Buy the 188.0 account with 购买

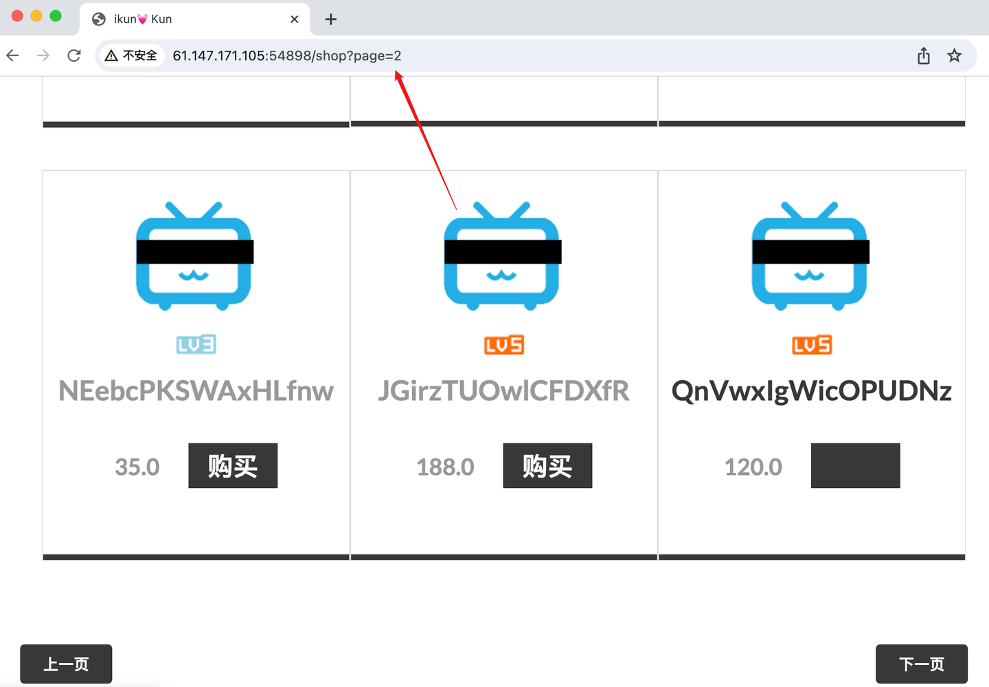(547, 466)
